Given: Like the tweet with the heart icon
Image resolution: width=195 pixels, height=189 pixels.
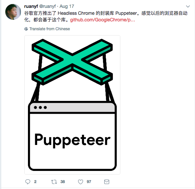Looking at the screenshot, I should pyautogui.click(x=81, y=182).
